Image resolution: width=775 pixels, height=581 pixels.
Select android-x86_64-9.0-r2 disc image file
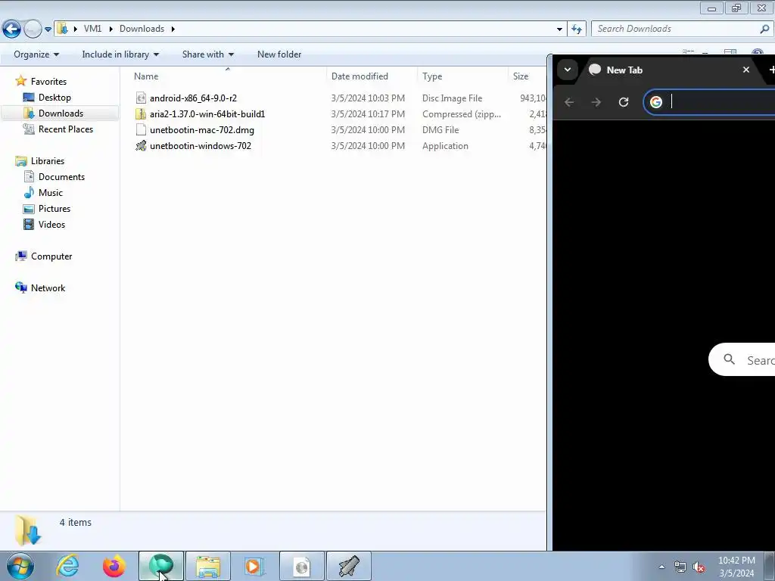[x=193, y=98]
